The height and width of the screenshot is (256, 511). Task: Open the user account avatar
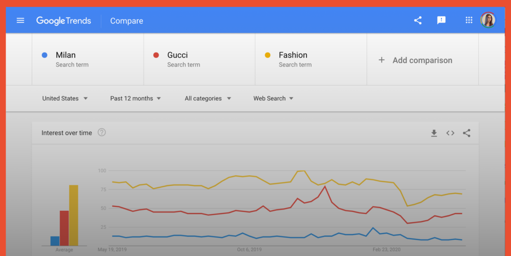488,20
